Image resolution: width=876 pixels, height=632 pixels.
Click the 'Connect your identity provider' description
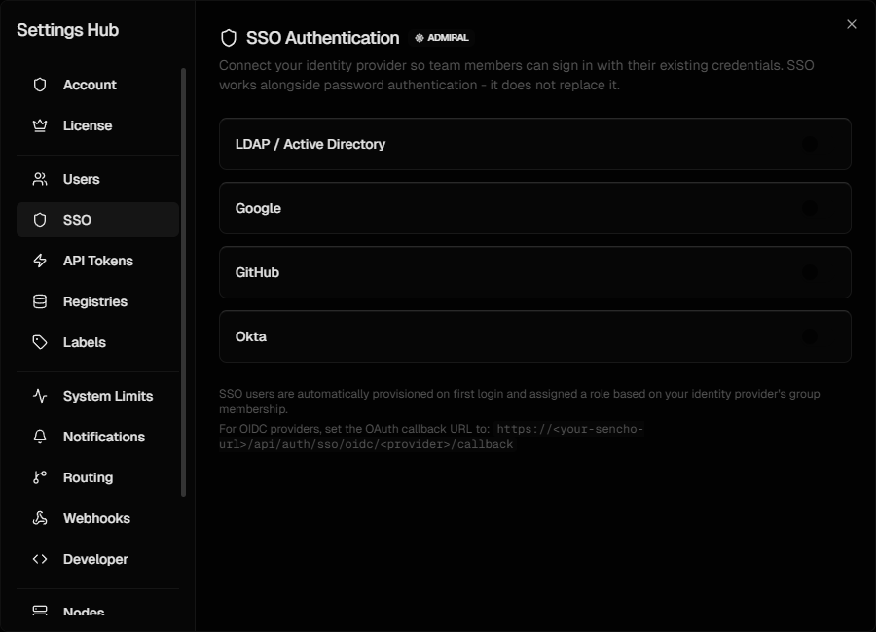coord(517,76)
